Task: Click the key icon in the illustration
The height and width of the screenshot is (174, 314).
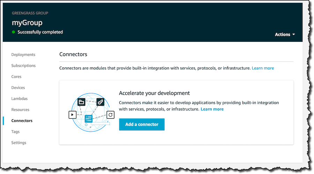Action: pyautogui.click(x=100, y=102)
